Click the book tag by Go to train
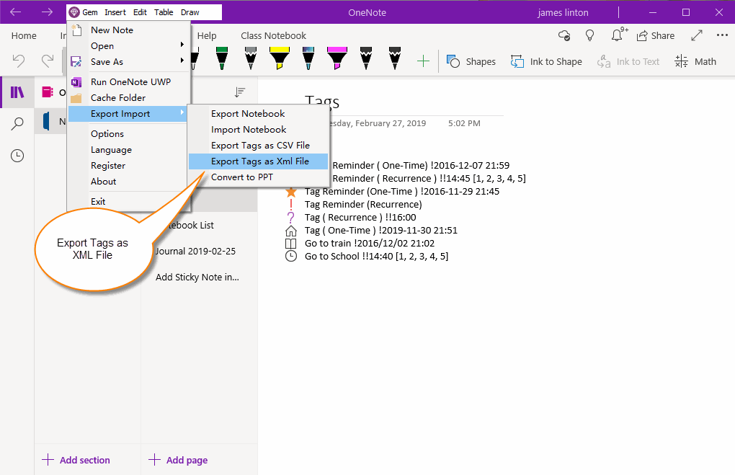Image resolution: width=735 pixels, height=475 pixels. pos(291,244)
